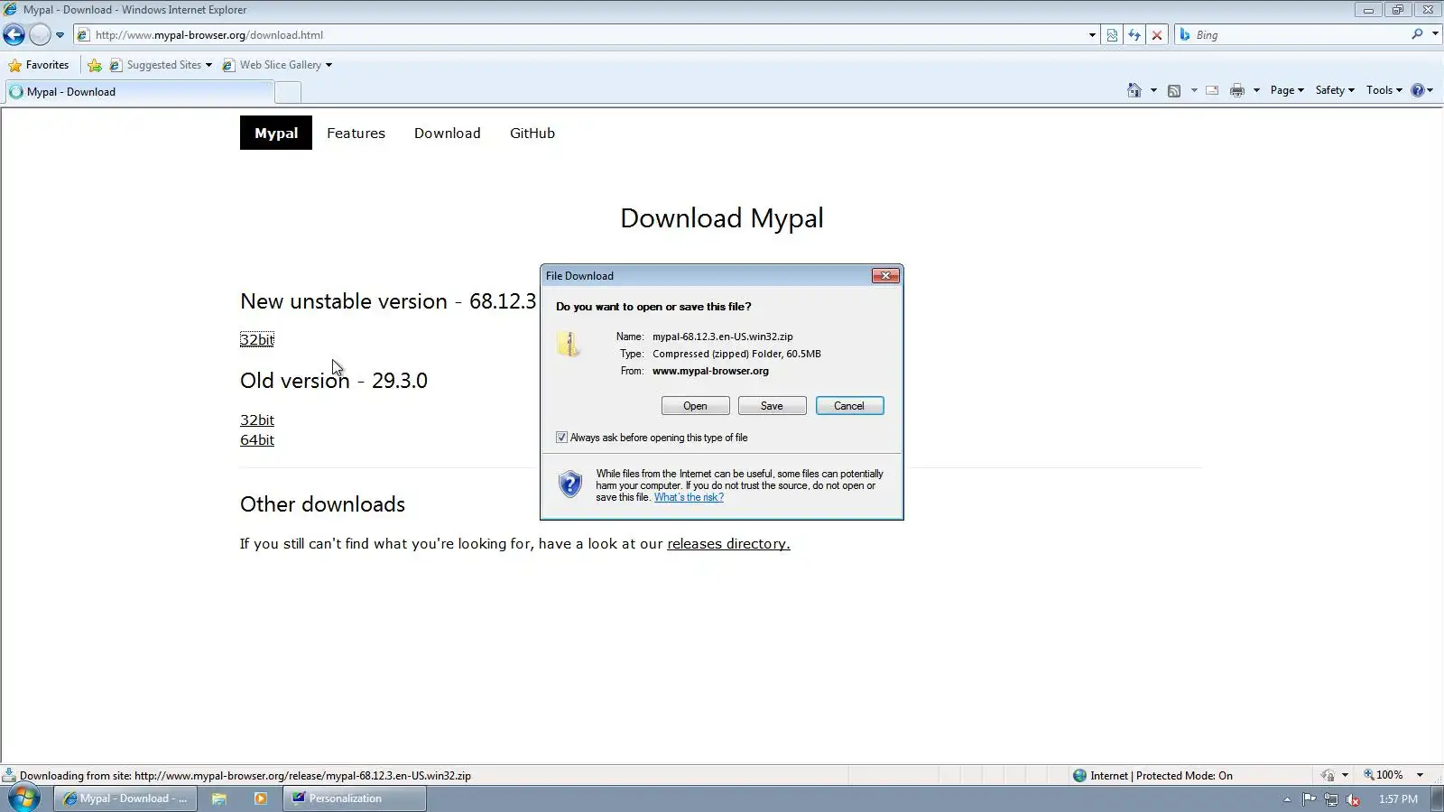1444x812 pixels.
Task: Stop page loading with the red X
Action: (1157, 35)
